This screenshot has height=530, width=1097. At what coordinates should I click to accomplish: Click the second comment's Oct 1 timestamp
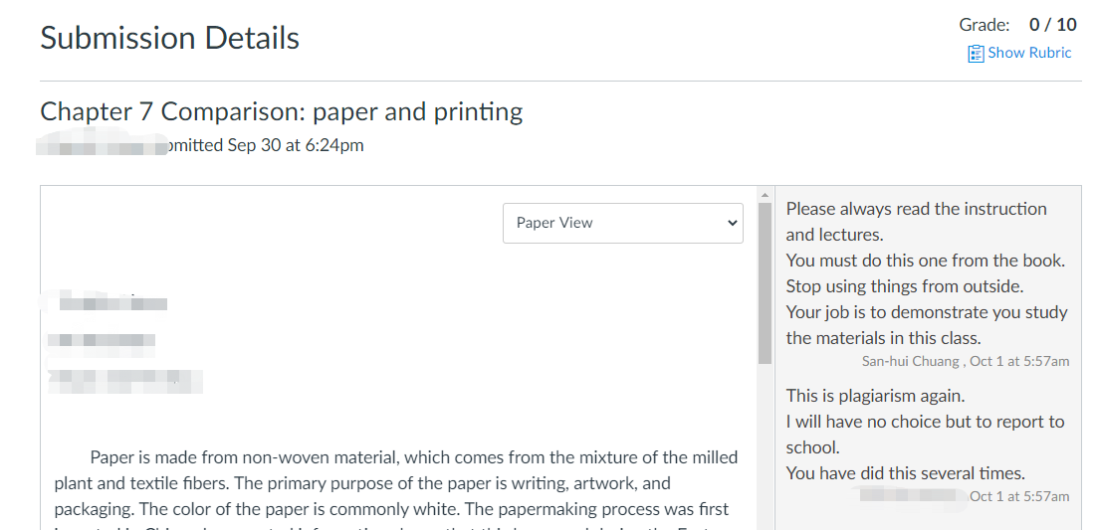pos(1019,496)
